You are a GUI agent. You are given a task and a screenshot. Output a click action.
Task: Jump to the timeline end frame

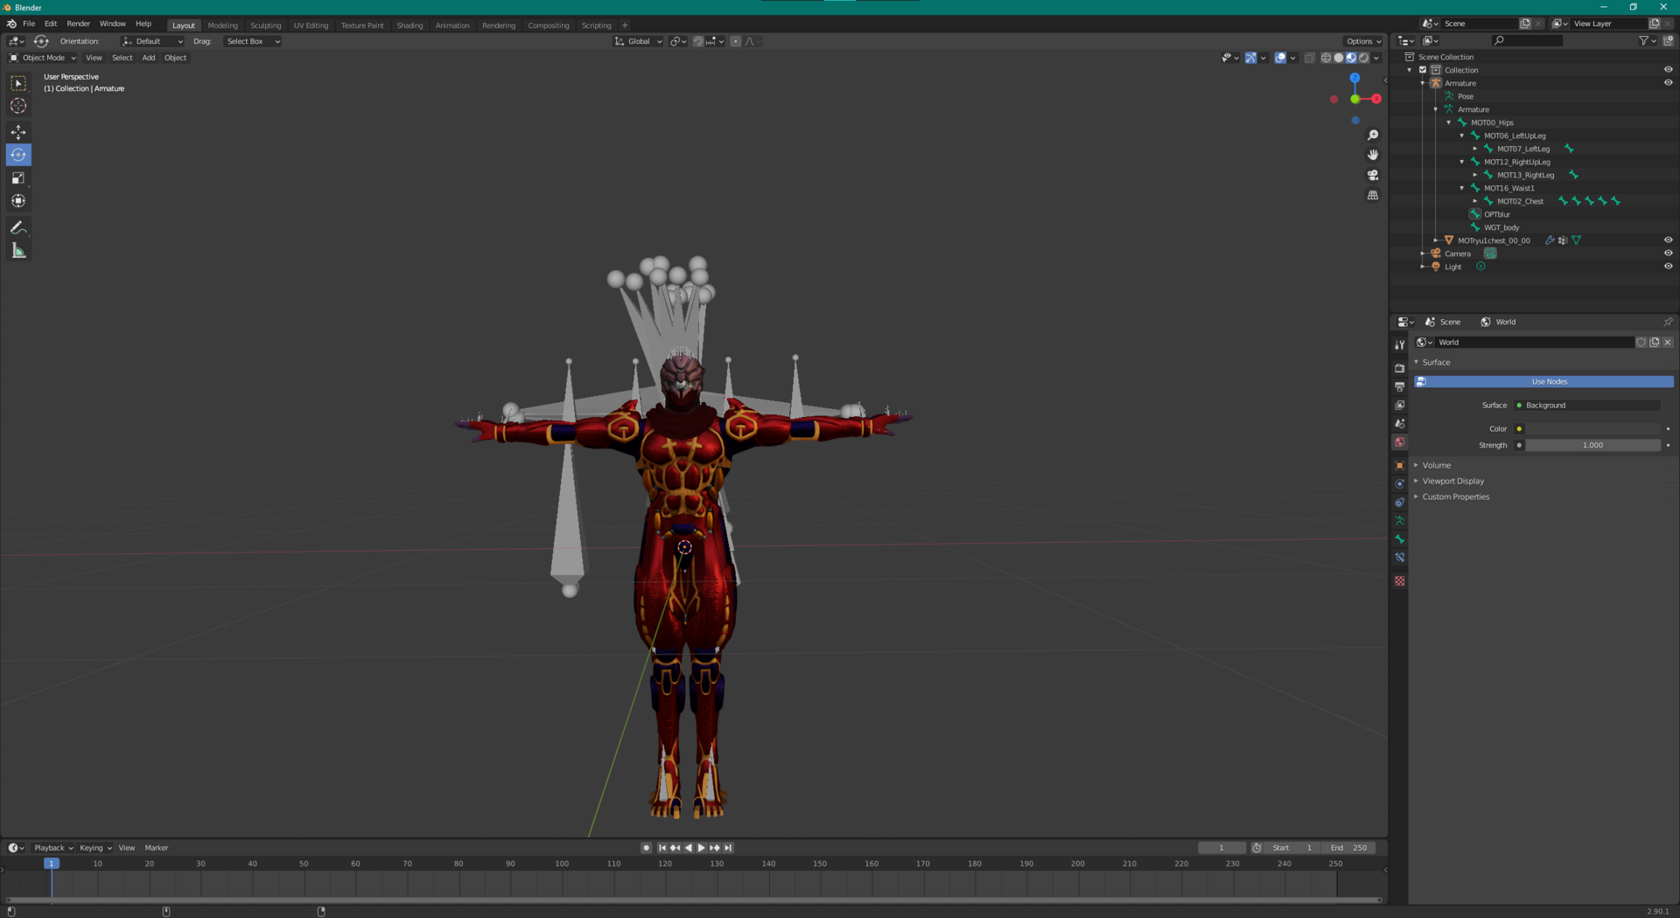728,848
